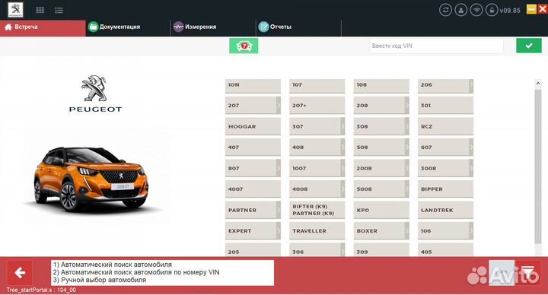Choose the 4008 model button
548x295 pixels.
(317, 189)
